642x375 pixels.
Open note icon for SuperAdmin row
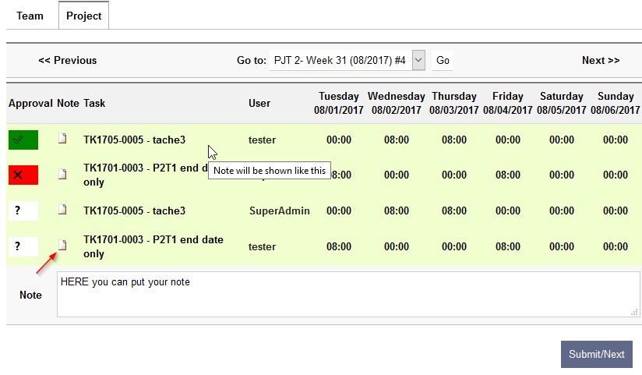point(63,210)
